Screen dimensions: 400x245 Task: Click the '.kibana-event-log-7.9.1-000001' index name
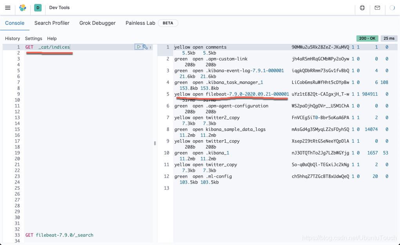coord(245,71)
